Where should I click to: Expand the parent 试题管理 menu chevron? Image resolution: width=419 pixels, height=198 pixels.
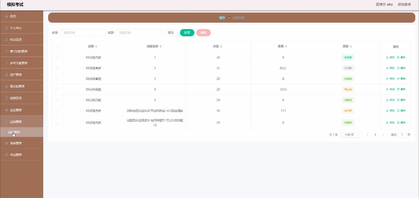click(x=41, y=98)
